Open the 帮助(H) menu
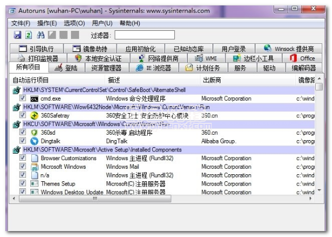 pos(130,23)
